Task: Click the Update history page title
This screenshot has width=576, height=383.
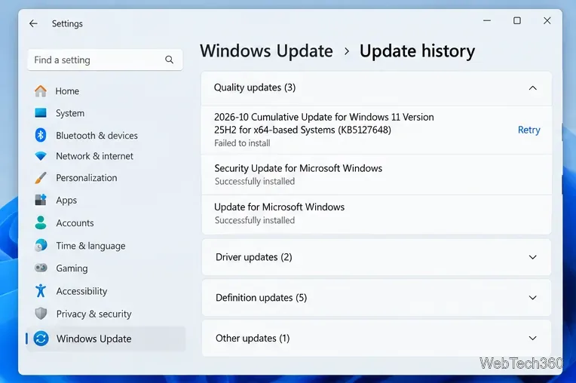Action: pyautogui.click(x=417, y=51)
